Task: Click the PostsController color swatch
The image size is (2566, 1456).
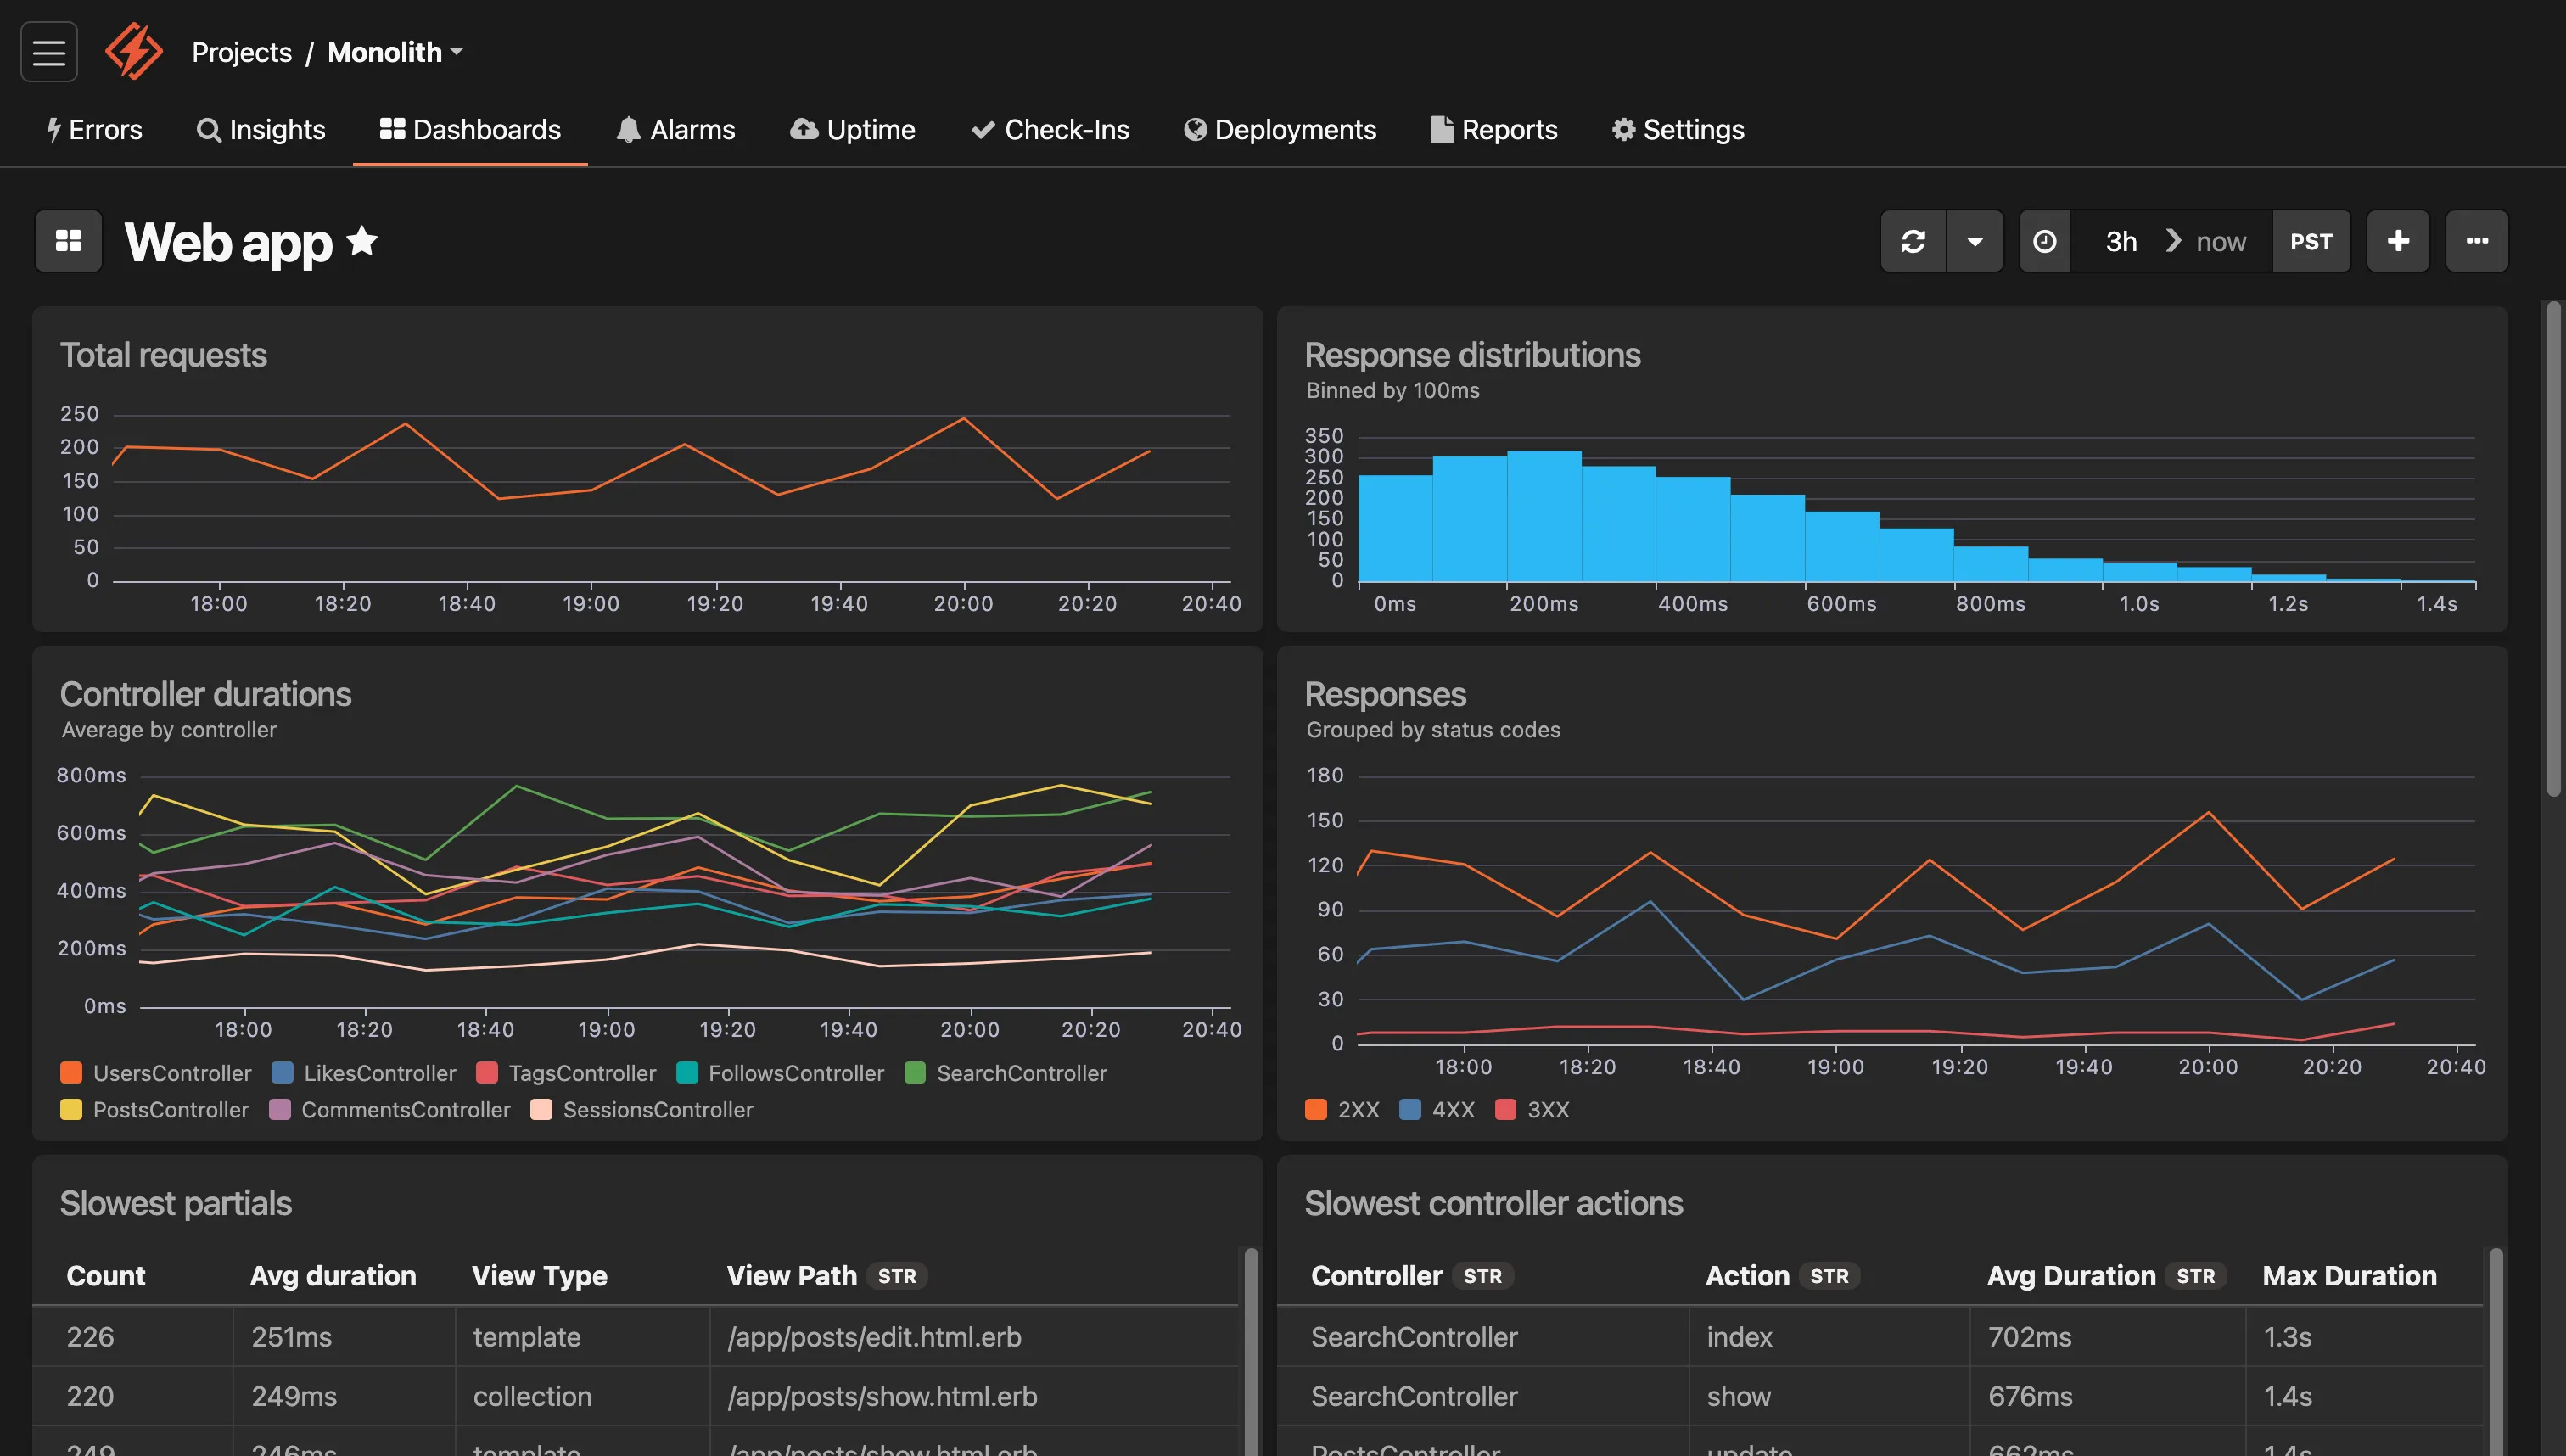Action: click(x=71, y=1109)
